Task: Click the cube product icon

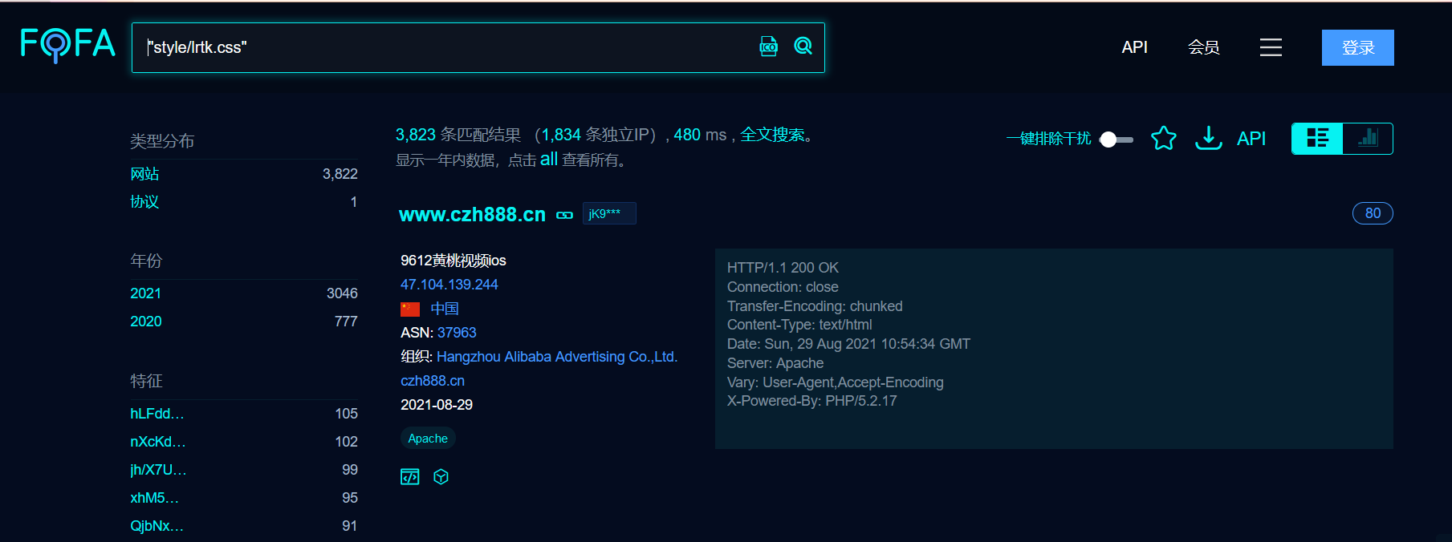Action: pyautogui.click(x=441, y=477)
